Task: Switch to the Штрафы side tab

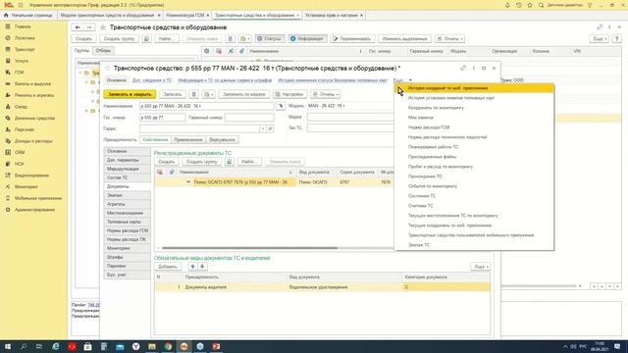Action: (x=128, y=257)
